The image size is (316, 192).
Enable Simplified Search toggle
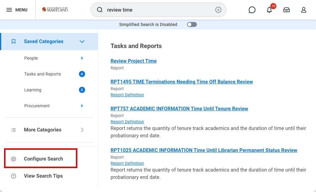[x=192, y=24]
